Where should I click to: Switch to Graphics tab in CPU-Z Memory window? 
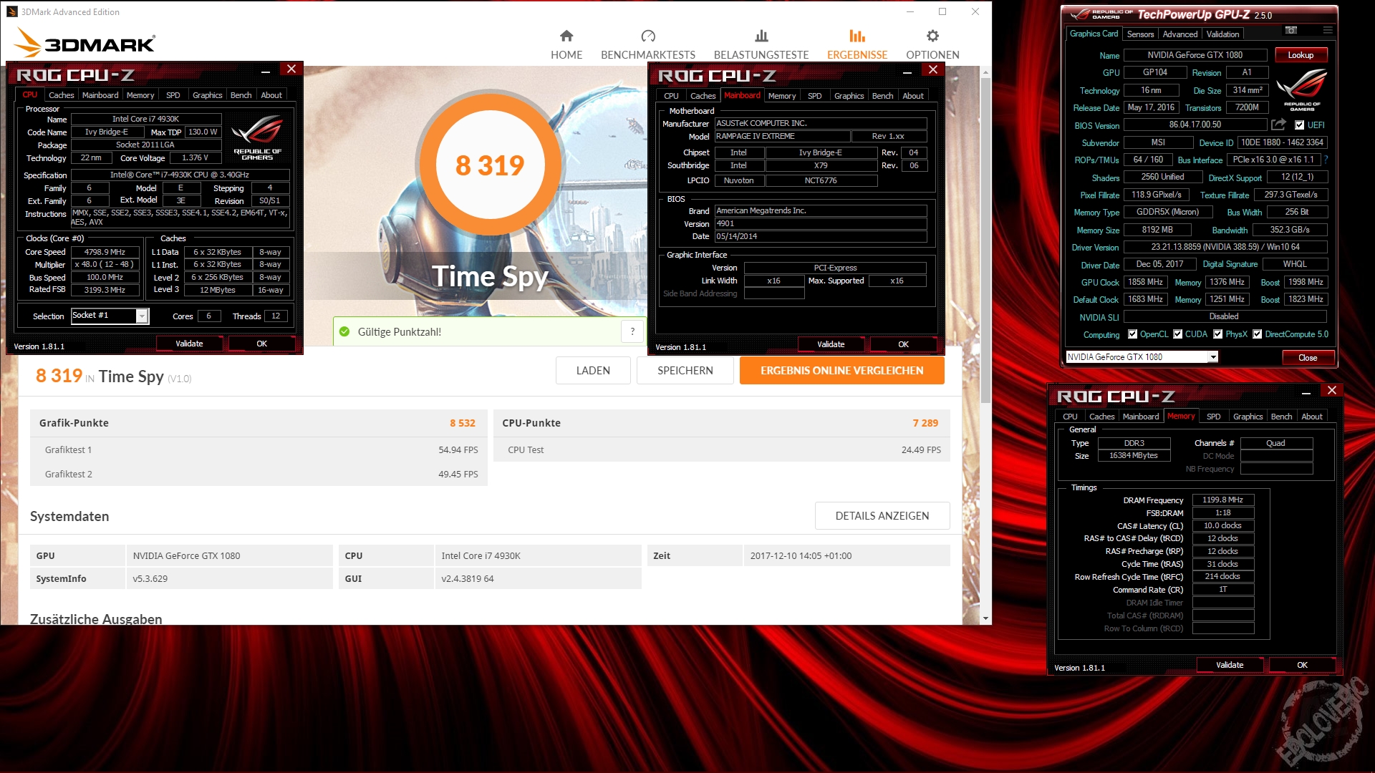point(1248,417)
